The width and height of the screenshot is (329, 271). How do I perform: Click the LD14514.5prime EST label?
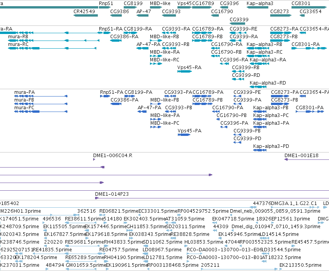[x=279, y=234]
